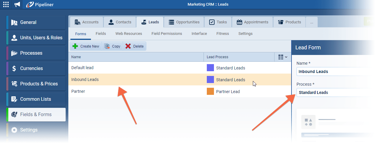Click the orange Partner Lead swatch
The image size is (375, 143).
(210, 92)
